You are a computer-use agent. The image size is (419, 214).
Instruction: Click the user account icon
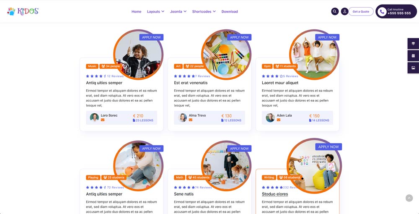345,11
